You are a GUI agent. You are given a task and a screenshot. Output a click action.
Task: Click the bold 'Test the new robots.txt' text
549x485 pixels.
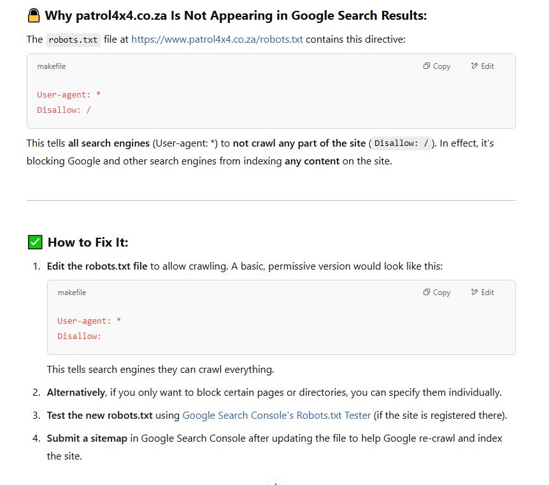(100, 416)
